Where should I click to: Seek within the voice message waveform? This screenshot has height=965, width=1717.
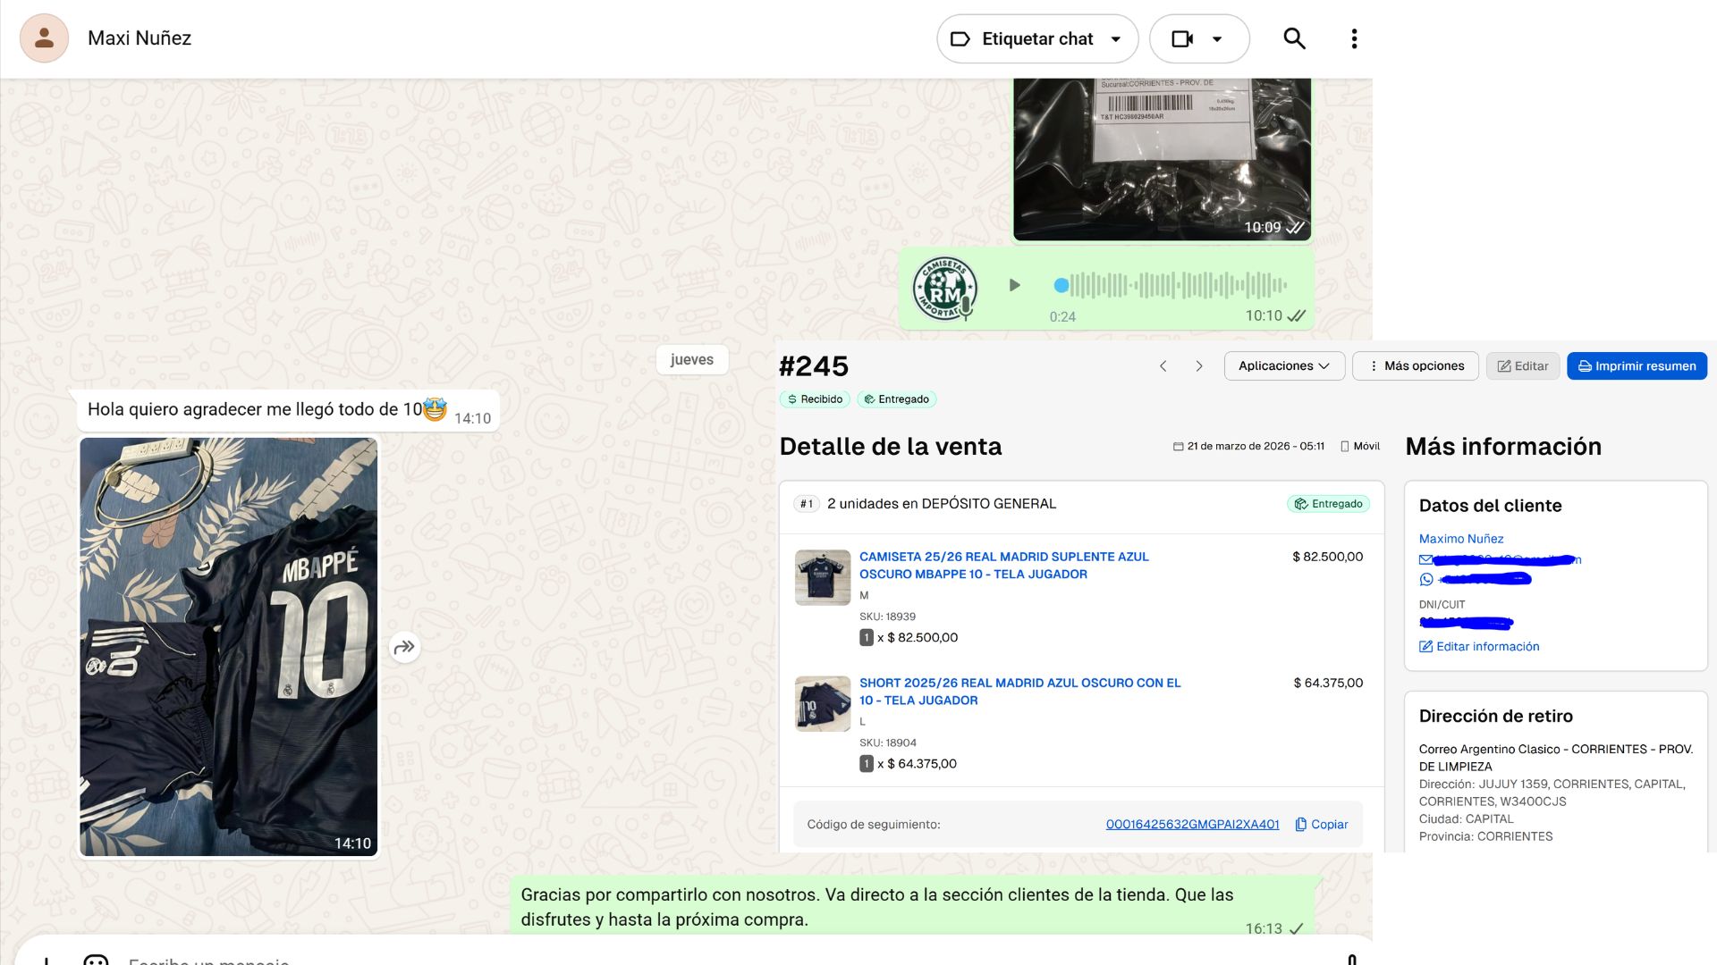pyautogui.click(x=1171, y=285)
